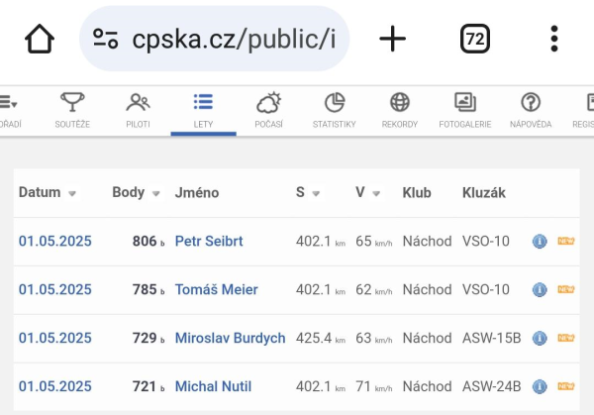
Task: Click info icon for Petr Seibrt flight
Action: point(540,241)
